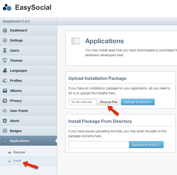Open the Discover submenu item
Screen dimensions: 177x175
coord(19,152)
